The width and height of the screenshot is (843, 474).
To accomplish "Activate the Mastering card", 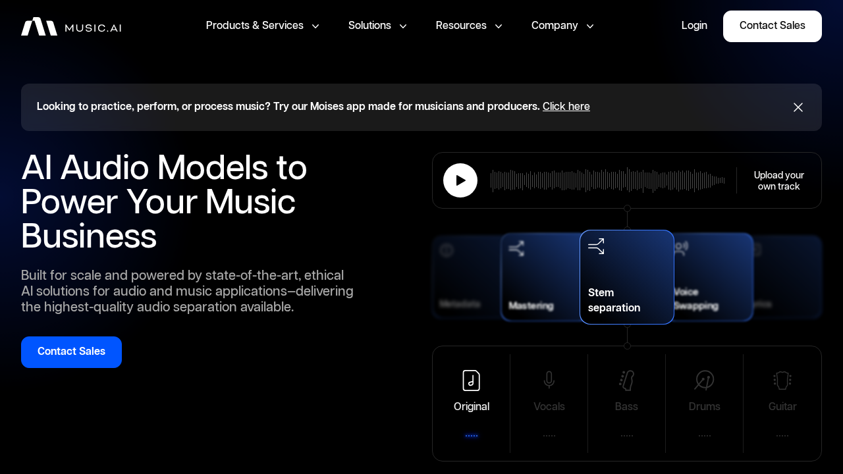I will click(540, 276).
